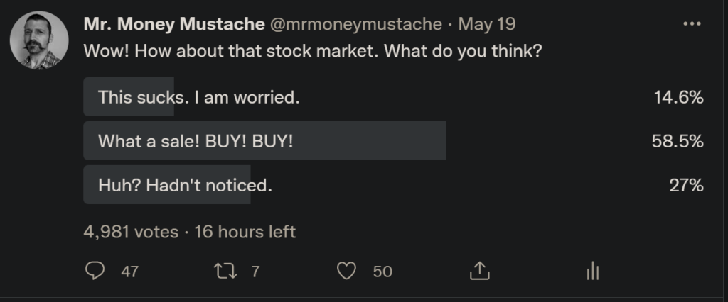
Task: Select poll option "This sucks. I am worried."
Action: [199, 97]
